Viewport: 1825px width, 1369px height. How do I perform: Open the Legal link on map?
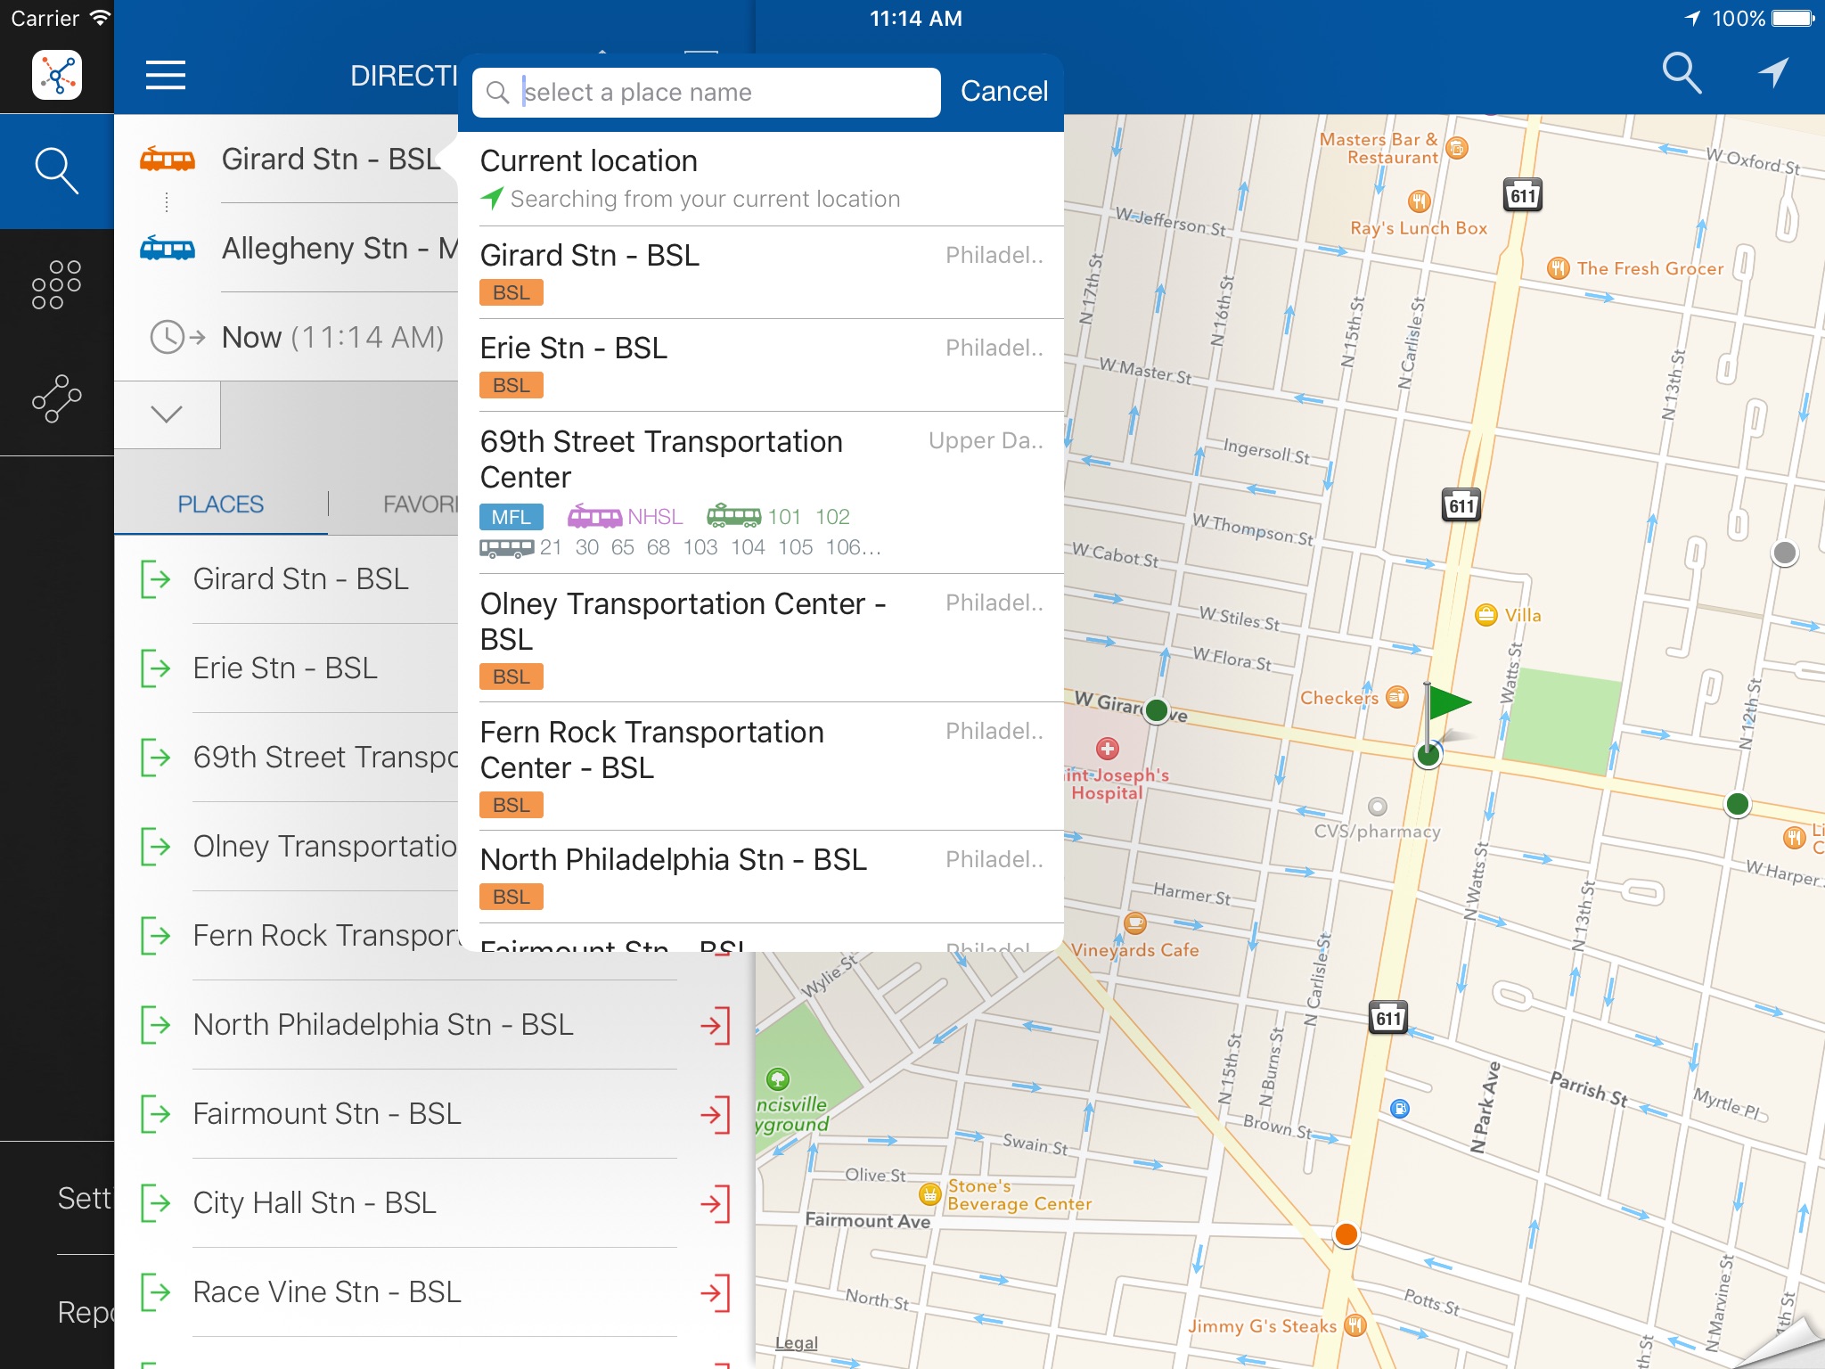[x=796, y=1343]
